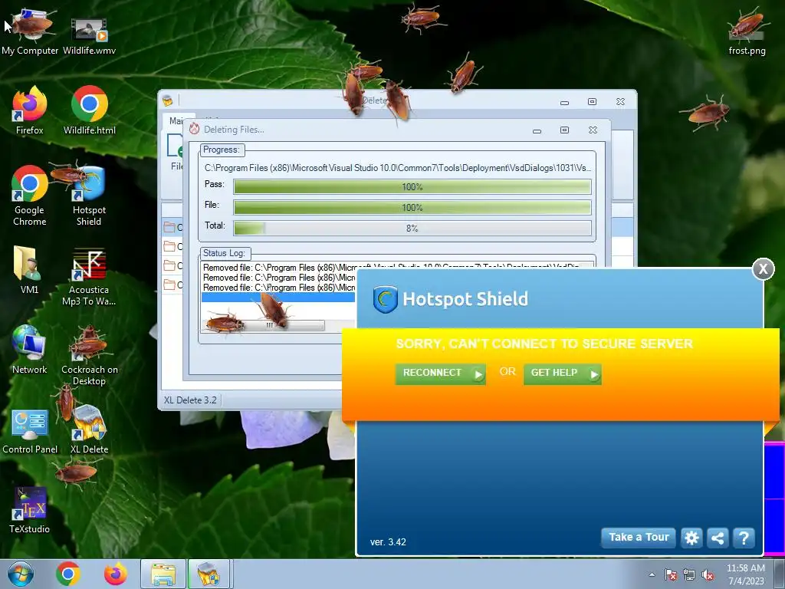This screenshot has height=589, width=785.
Task: Select the second Removed file log line
Action: (279, 278)
